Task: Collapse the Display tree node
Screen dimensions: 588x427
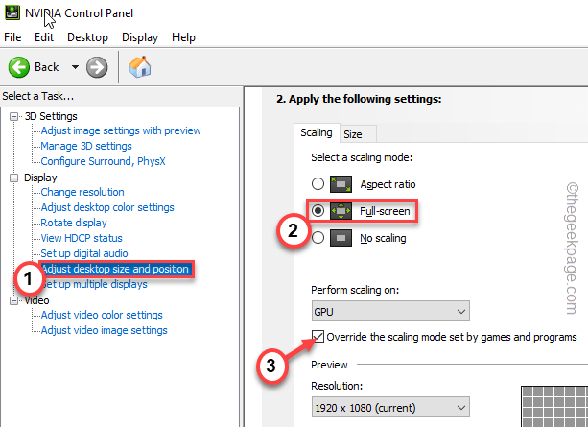Action: (x=13, y=178)
